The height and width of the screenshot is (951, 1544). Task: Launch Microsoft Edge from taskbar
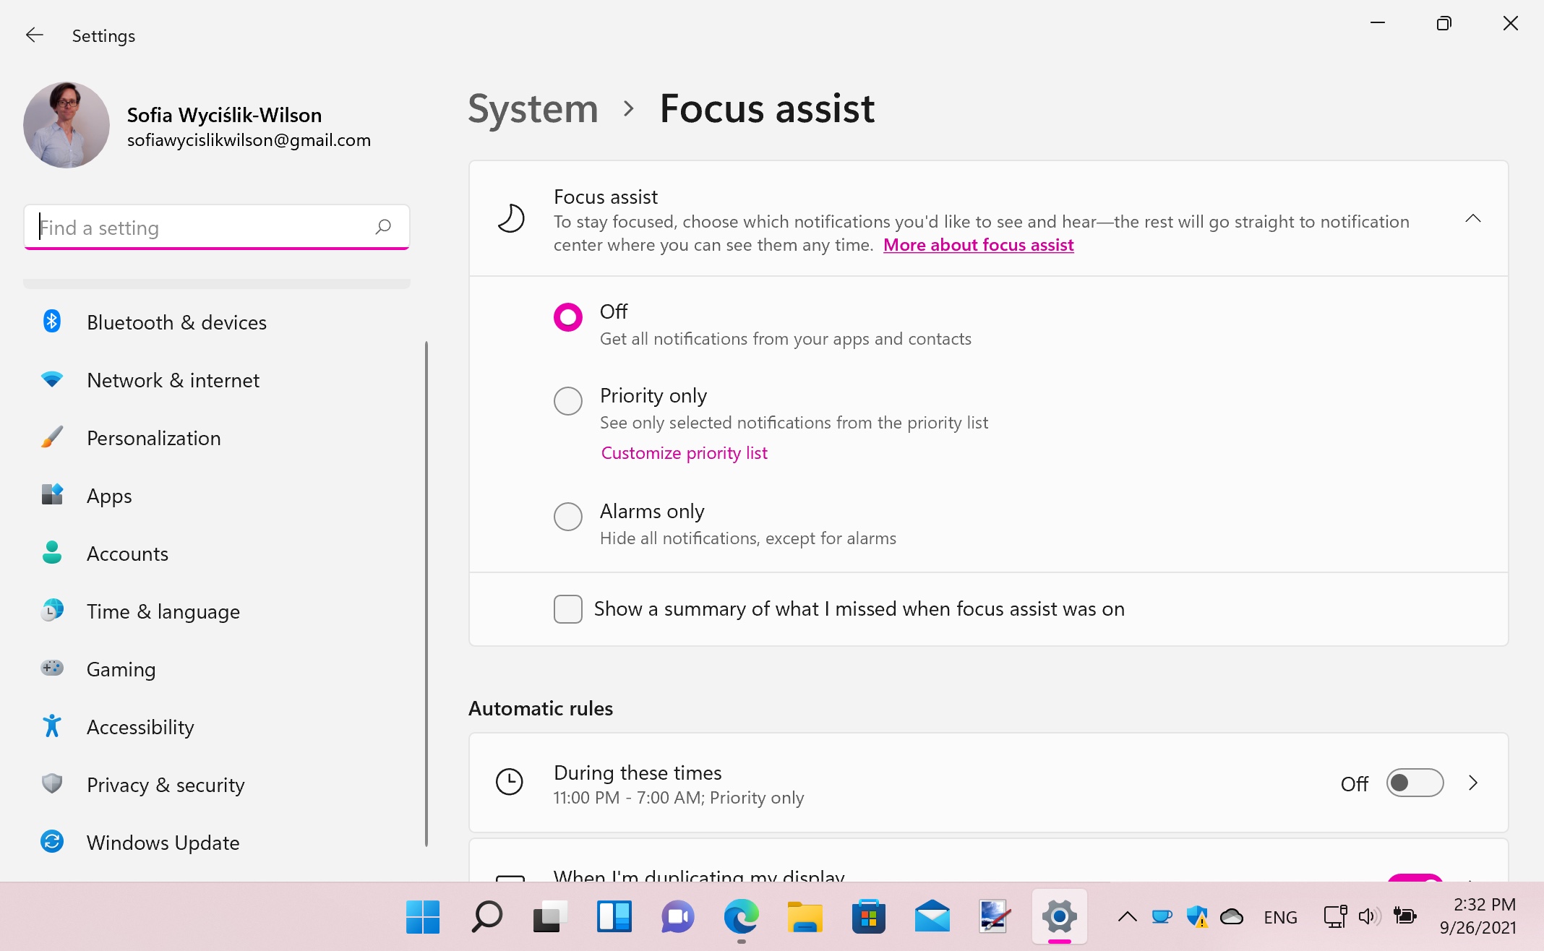[x=741, y=917]
